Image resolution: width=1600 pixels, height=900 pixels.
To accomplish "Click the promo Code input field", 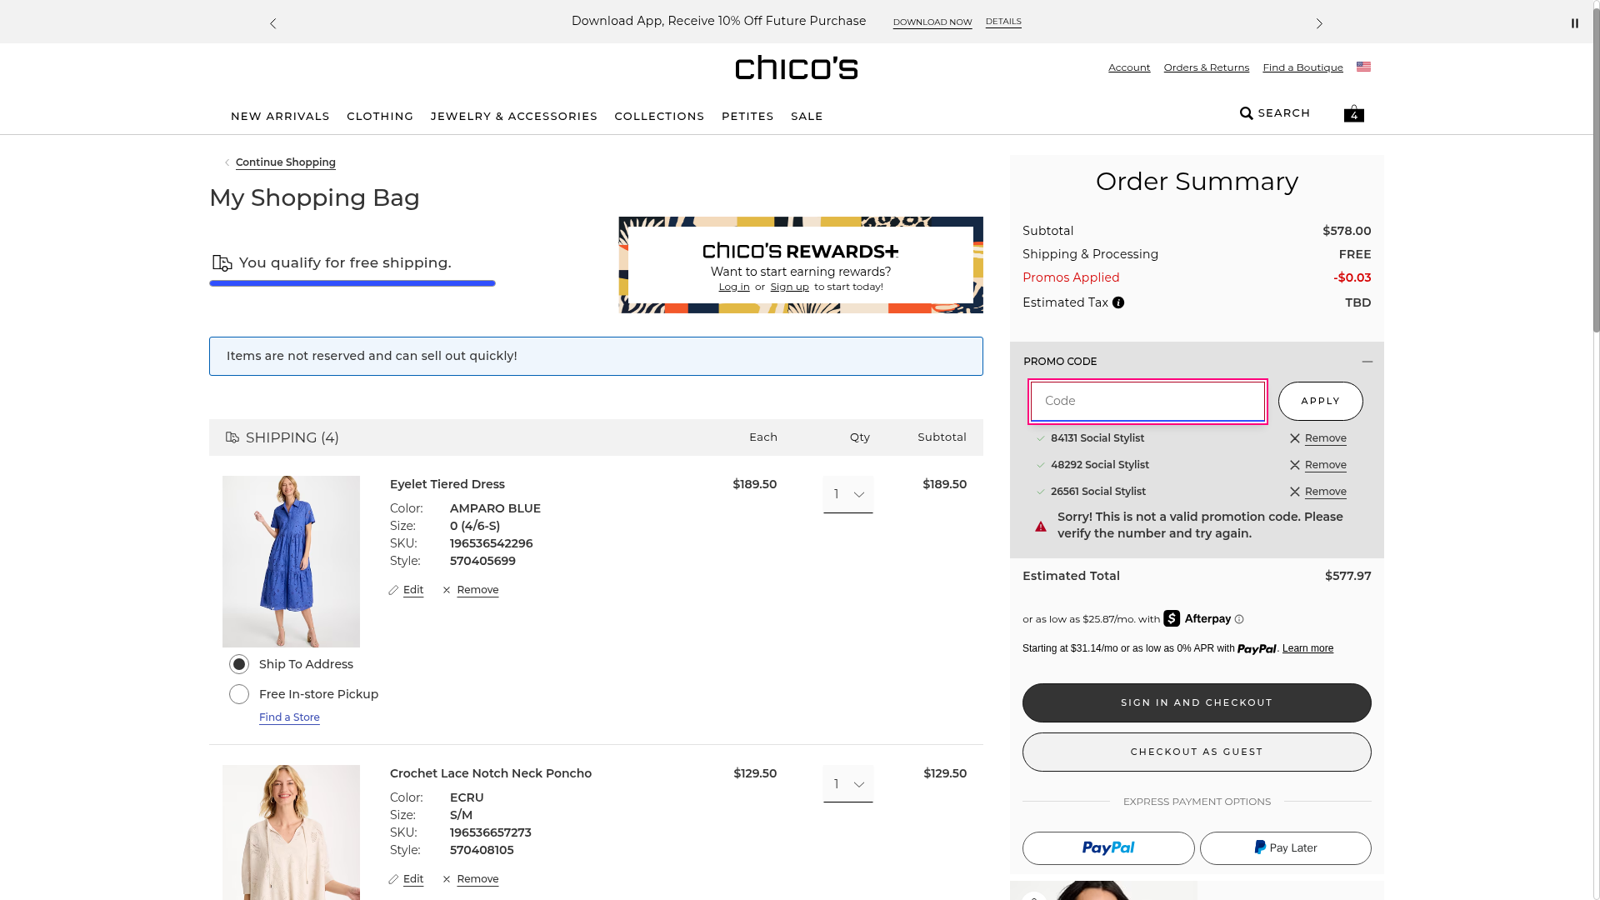I will pyautogui.click(x=1147, y=401).
